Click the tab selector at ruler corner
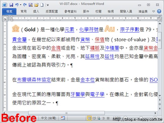This screenshot has height=123, width=164. click(x=5, y=18)
